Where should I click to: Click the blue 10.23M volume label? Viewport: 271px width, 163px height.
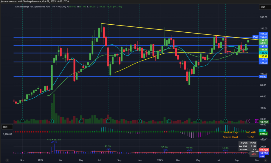pyautogui.click(x=264, y=153)
